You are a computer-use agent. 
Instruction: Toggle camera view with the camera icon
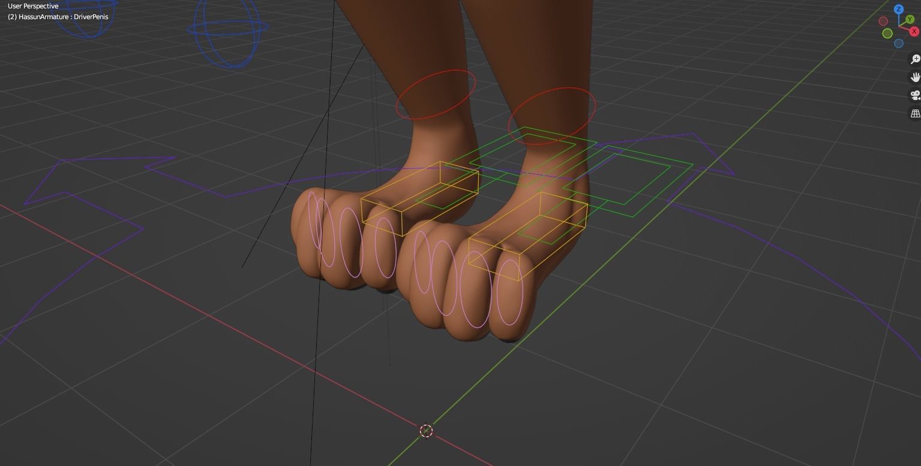[x=915, y=95]
